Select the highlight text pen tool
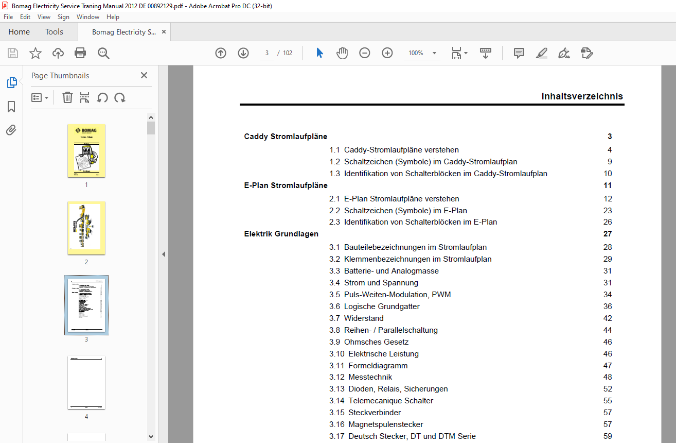676x443 pixels. (x=541, y=53)
